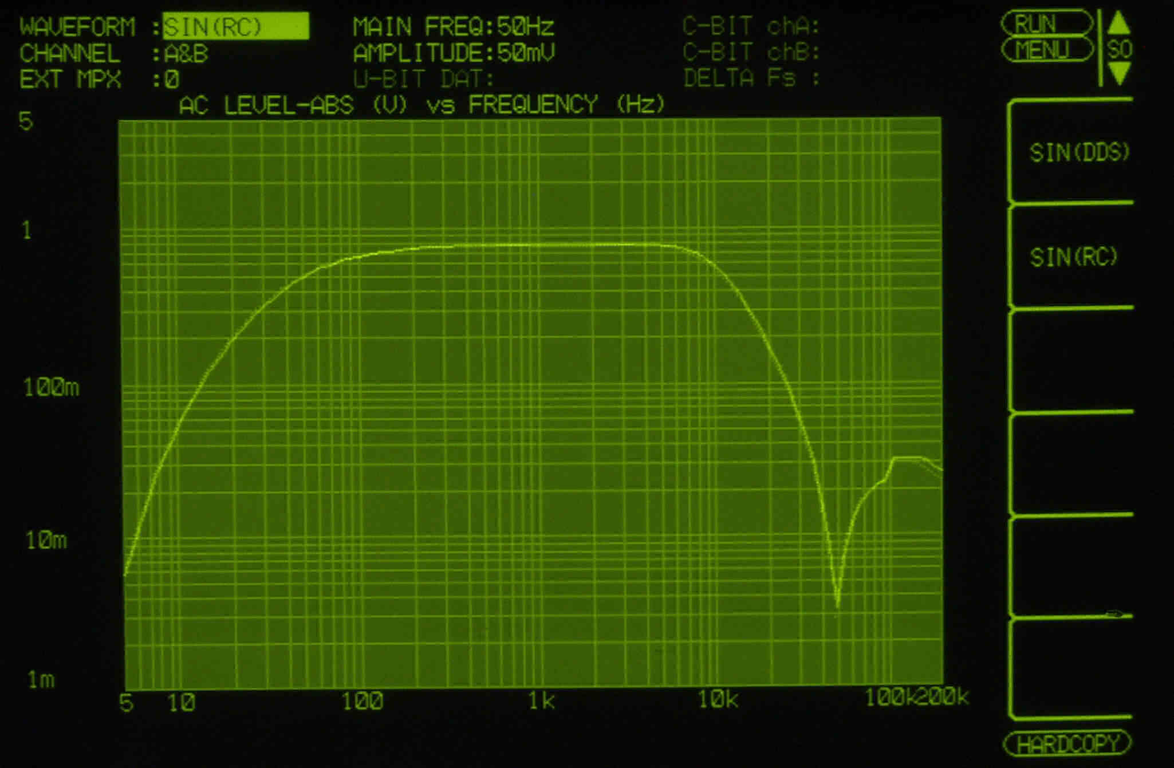Click the AC LEVEL-ABS vs FREQUENCY title
This screenshot has width=1174, height=768.
[421, 105]
